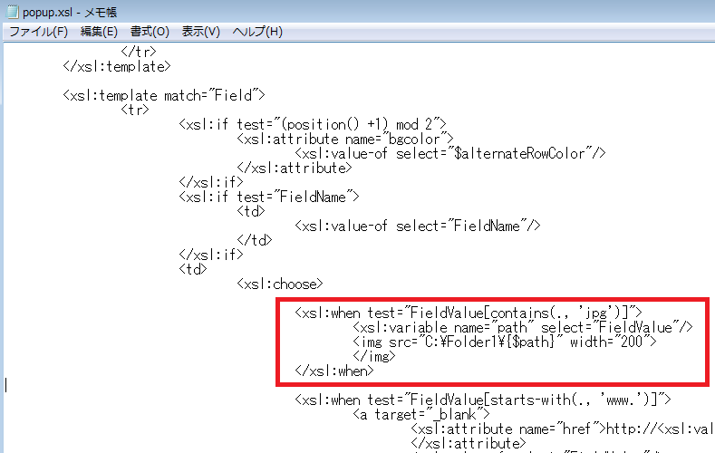Click the value-of select="FieldName" line
The height and width of the screenshot is (453, 715).
click(418, 226)
